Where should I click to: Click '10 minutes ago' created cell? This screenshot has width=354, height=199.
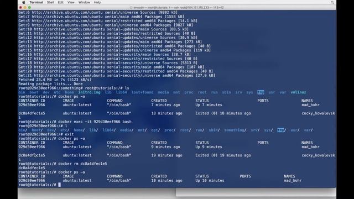coord(166,181)
